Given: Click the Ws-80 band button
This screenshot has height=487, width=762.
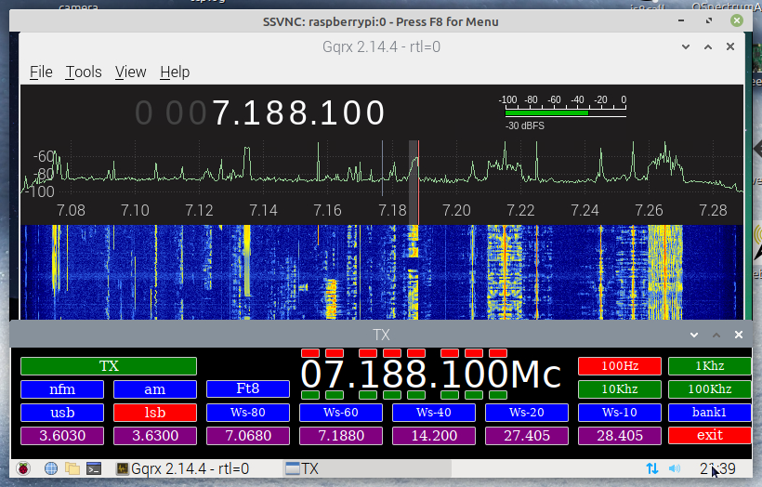Looking at the screenshot, I should pyautogui.click(x=248, y=413).
